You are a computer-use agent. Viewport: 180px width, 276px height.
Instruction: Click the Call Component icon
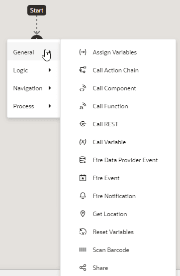tap(83, 88)
